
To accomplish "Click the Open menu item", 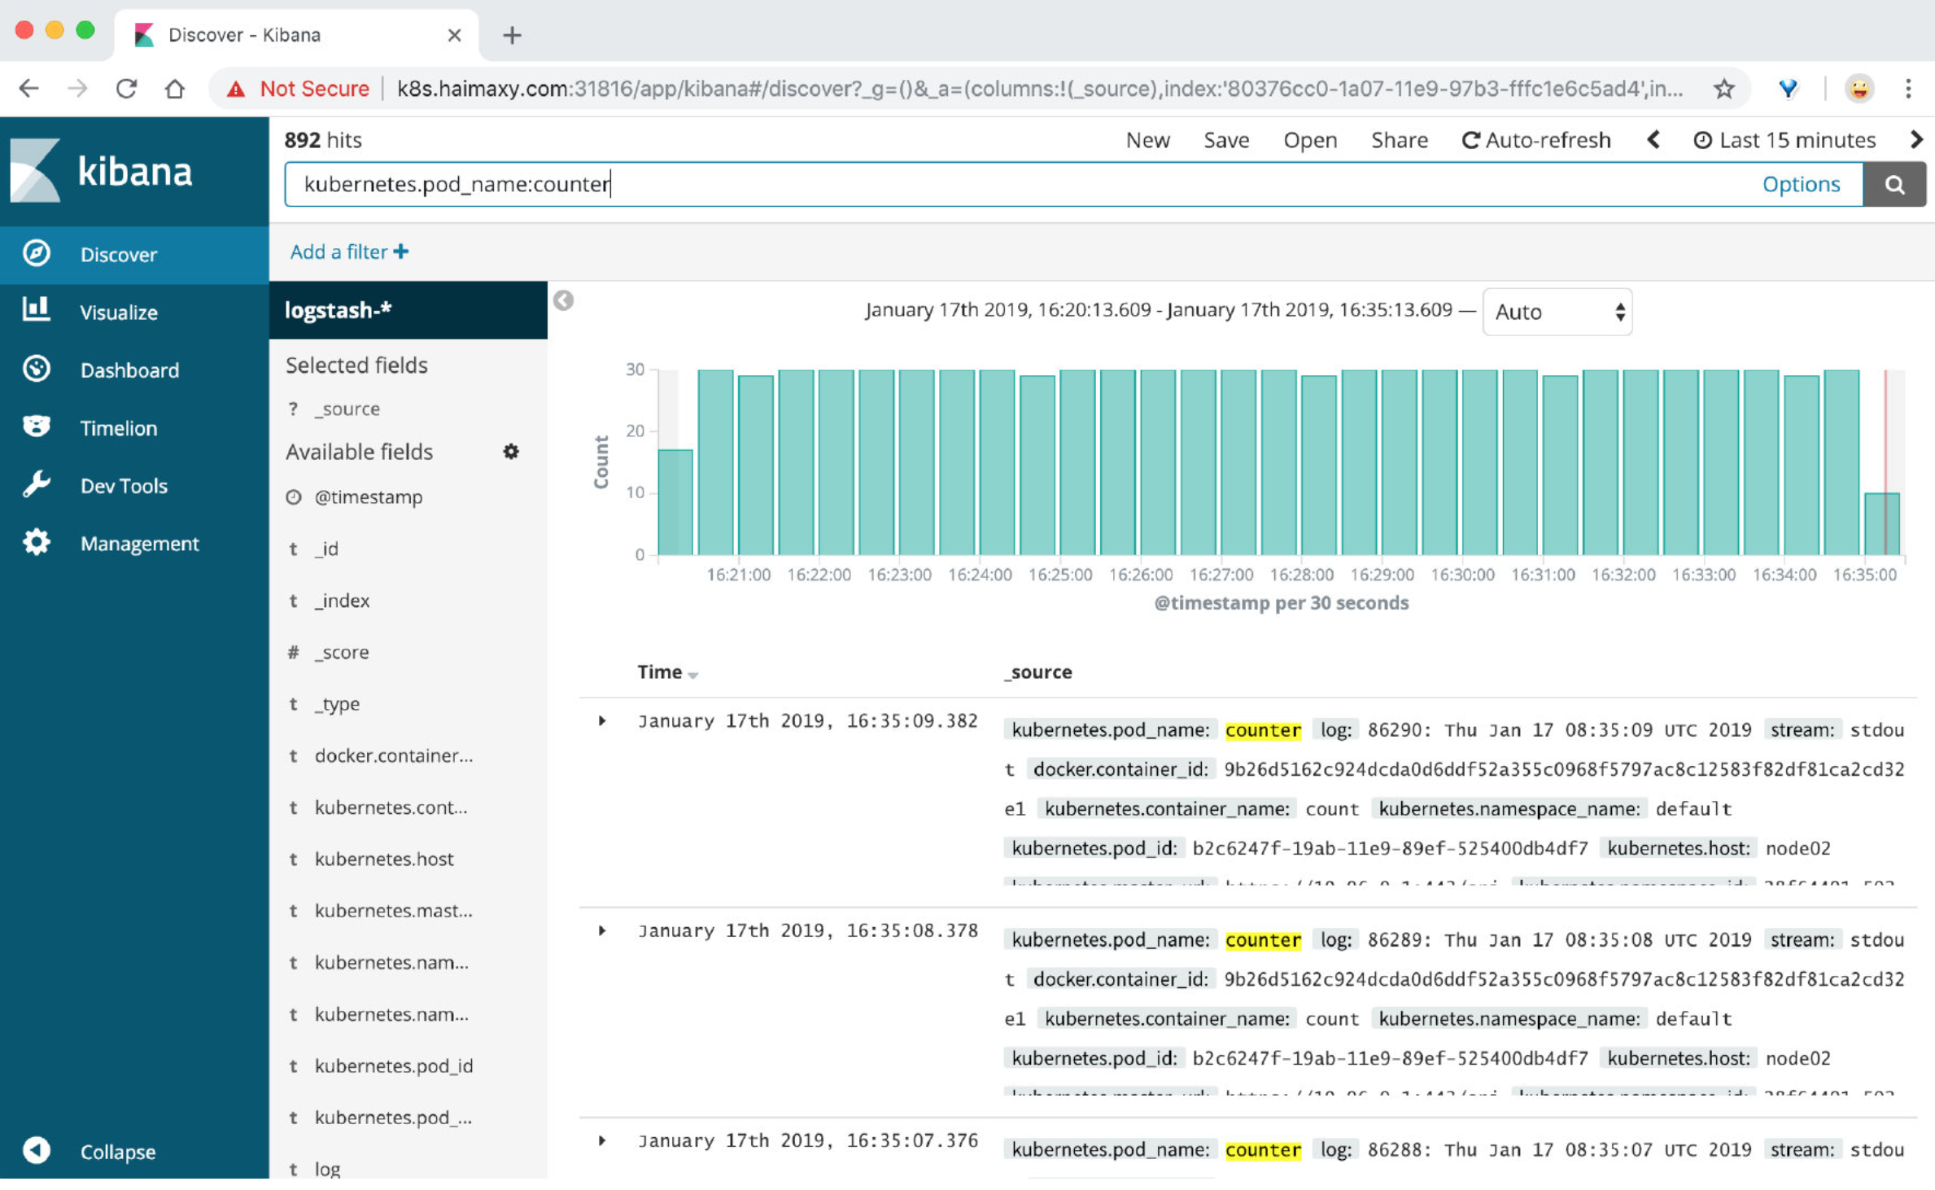I will (1308, 140).
